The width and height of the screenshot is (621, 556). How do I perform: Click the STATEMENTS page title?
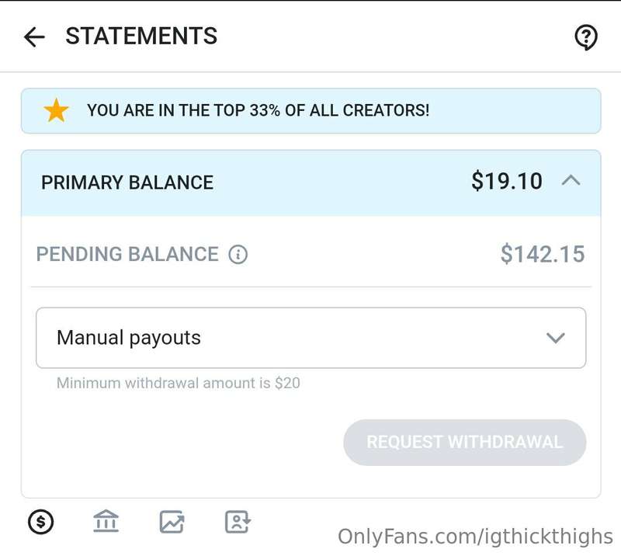(141, 36)
